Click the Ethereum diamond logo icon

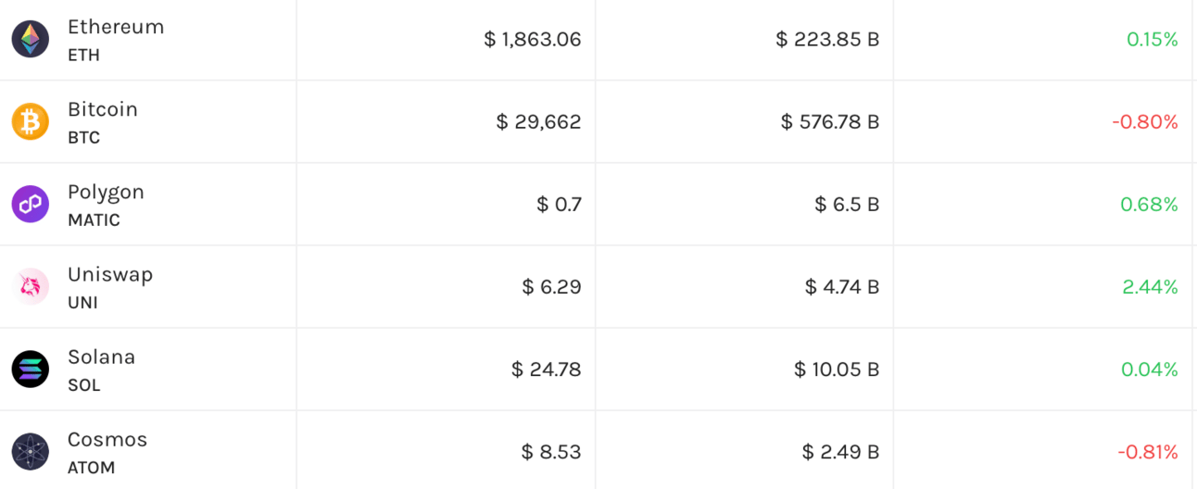[31, 39]
